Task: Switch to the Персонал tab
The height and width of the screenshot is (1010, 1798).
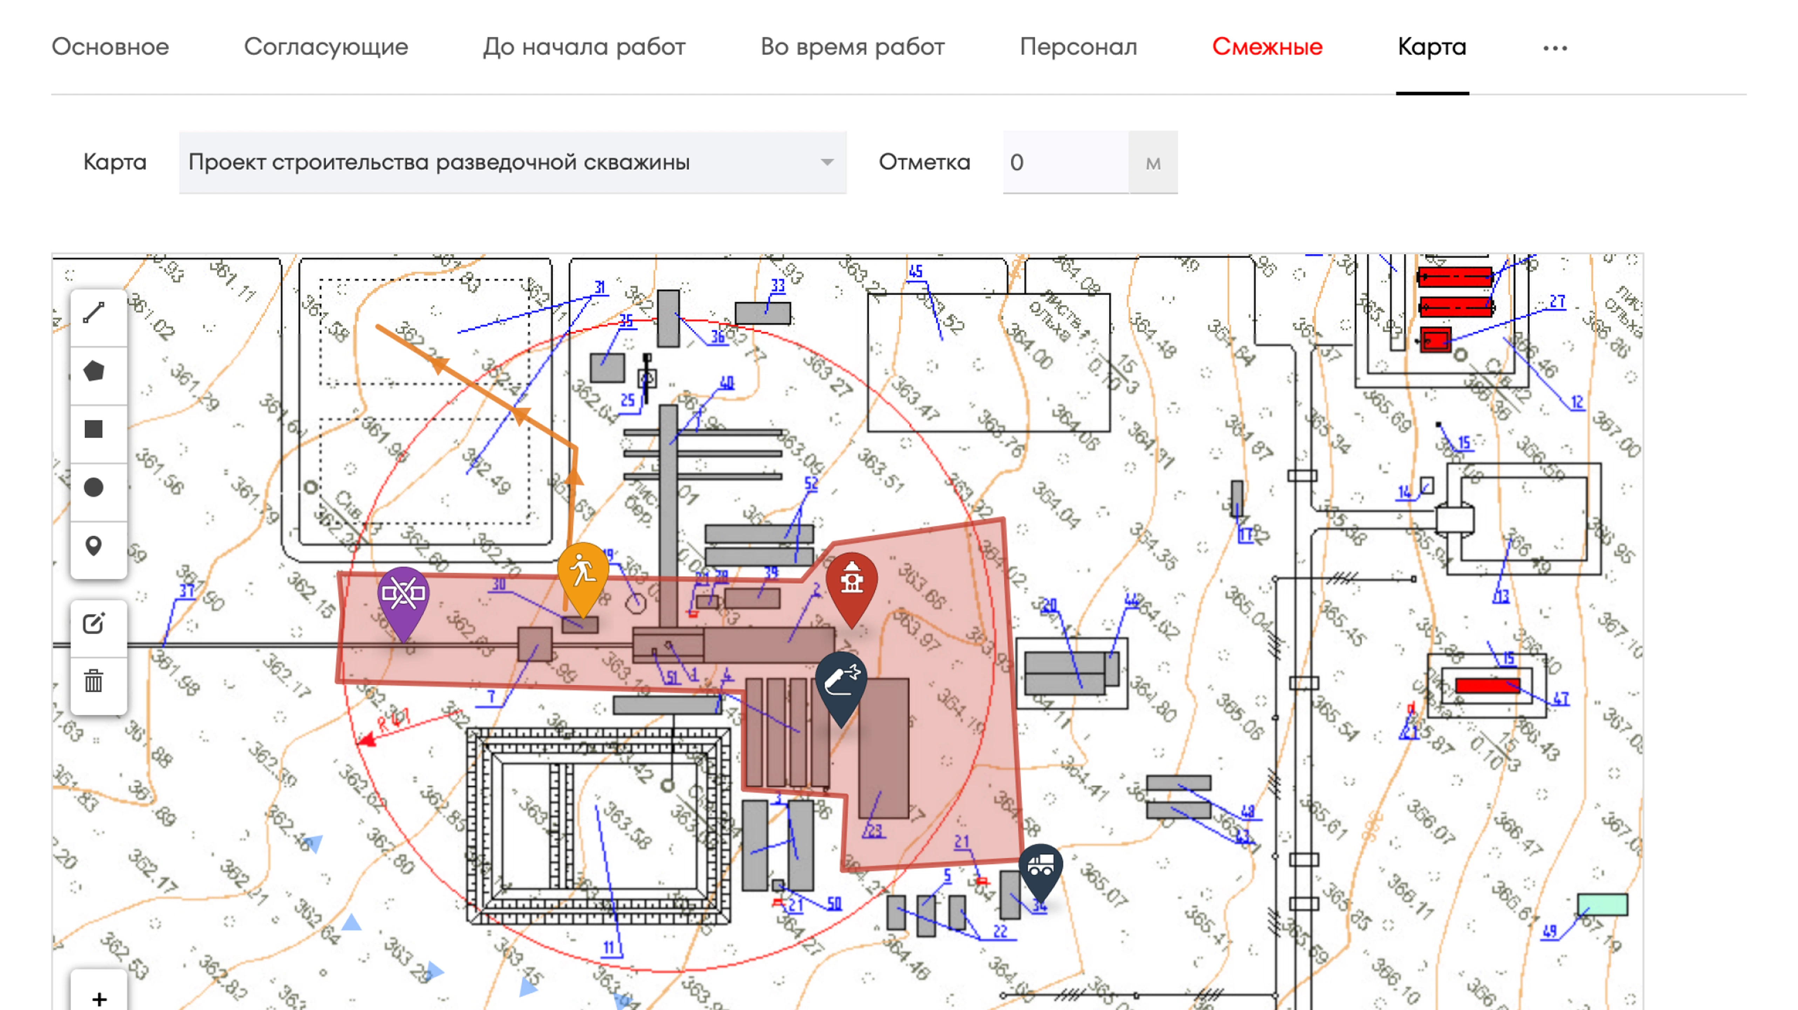Action: click(1078, 47)
